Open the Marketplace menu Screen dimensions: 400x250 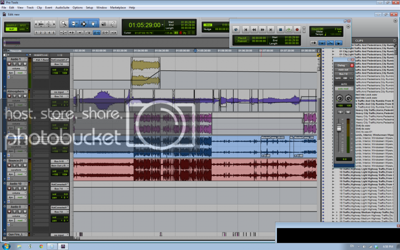pyautogui.click(x=118, y=7)
